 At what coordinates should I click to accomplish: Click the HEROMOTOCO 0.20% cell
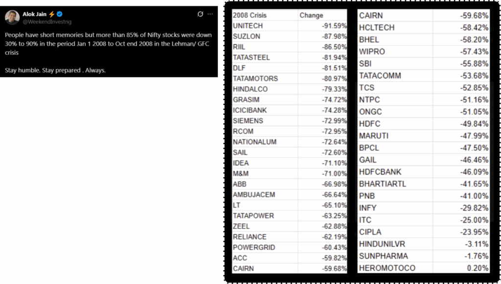tap(461, 268)
